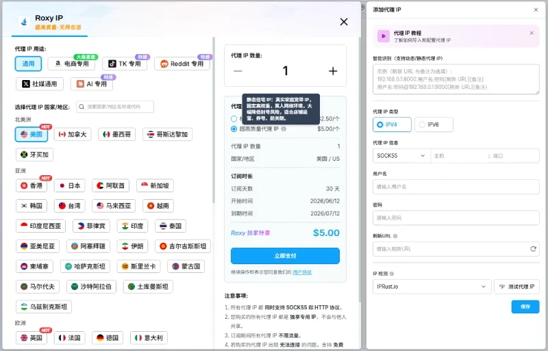This screenshot has height=351, width=548.
Task: Open the 用户协议 link
Action: (x=302, y=272)
